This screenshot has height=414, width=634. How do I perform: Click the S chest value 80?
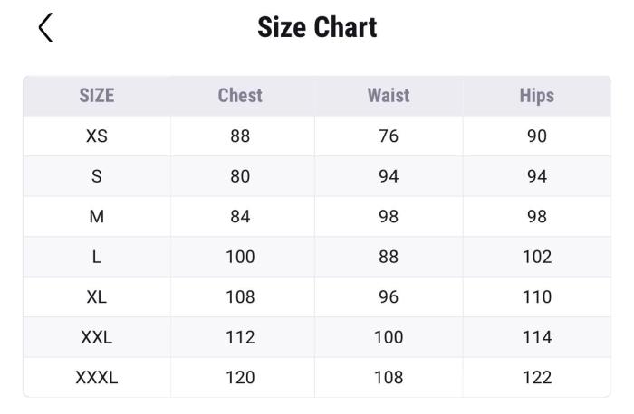coord(240,176)
